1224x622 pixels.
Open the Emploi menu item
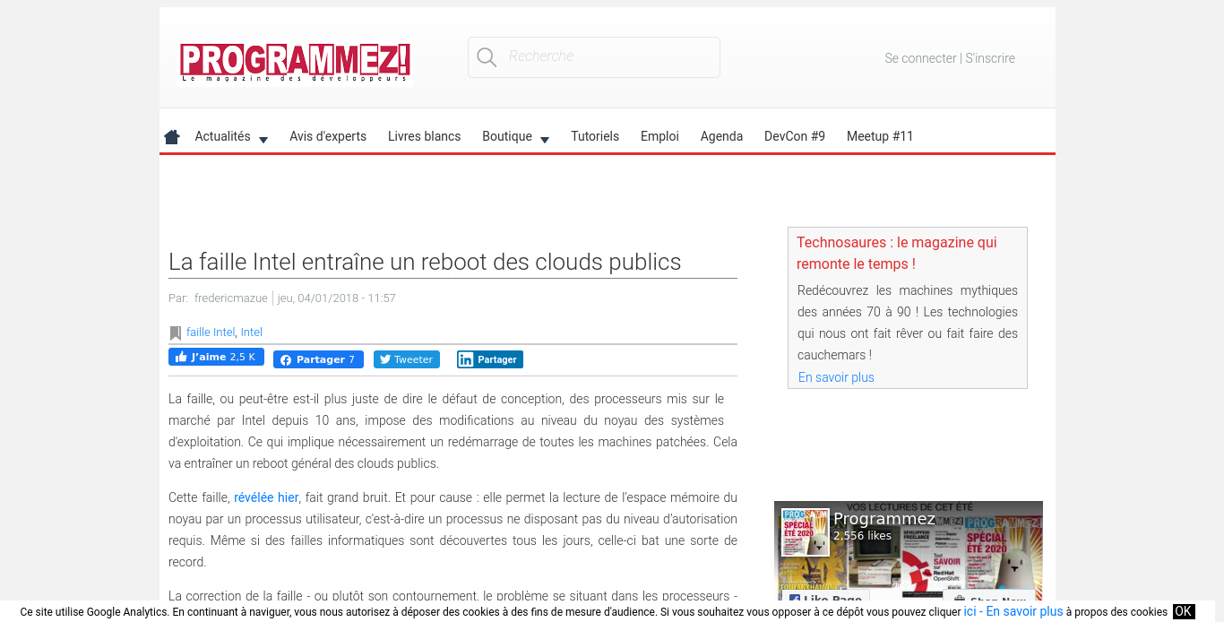pyautogui.click(x=659, y=136)
